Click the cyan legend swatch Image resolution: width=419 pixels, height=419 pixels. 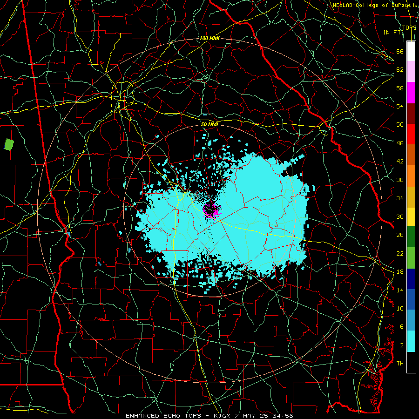pos(411,341)
